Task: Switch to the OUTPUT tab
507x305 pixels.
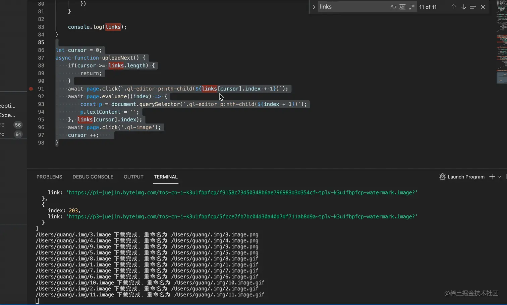Action: point(133,177)
